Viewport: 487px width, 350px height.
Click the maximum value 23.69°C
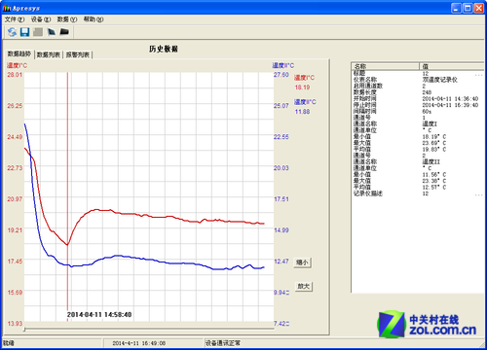coord(434,143)
